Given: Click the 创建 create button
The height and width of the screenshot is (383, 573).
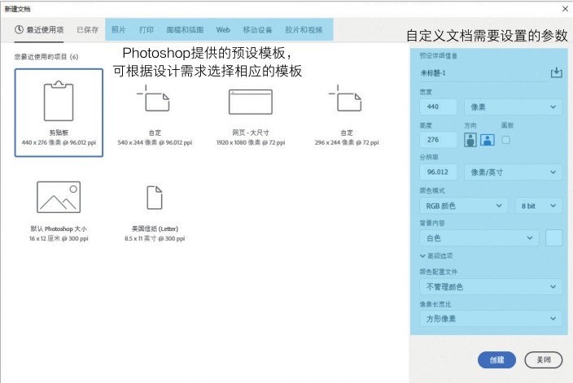Looking at the screenshot, I should tap(496, 360).
